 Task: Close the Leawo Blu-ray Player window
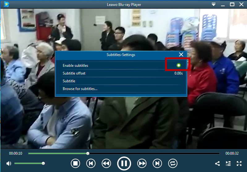pyautogui.click(x=241, y=4)
